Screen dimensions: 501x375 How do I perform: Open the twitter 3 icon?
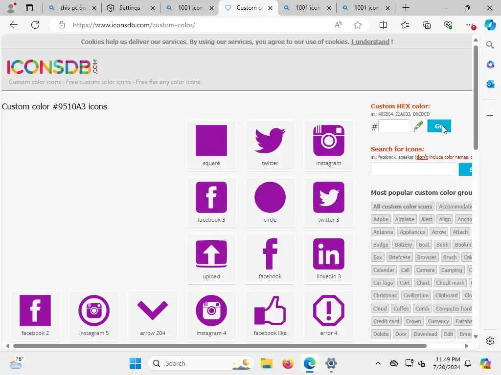tap(328, 202)
